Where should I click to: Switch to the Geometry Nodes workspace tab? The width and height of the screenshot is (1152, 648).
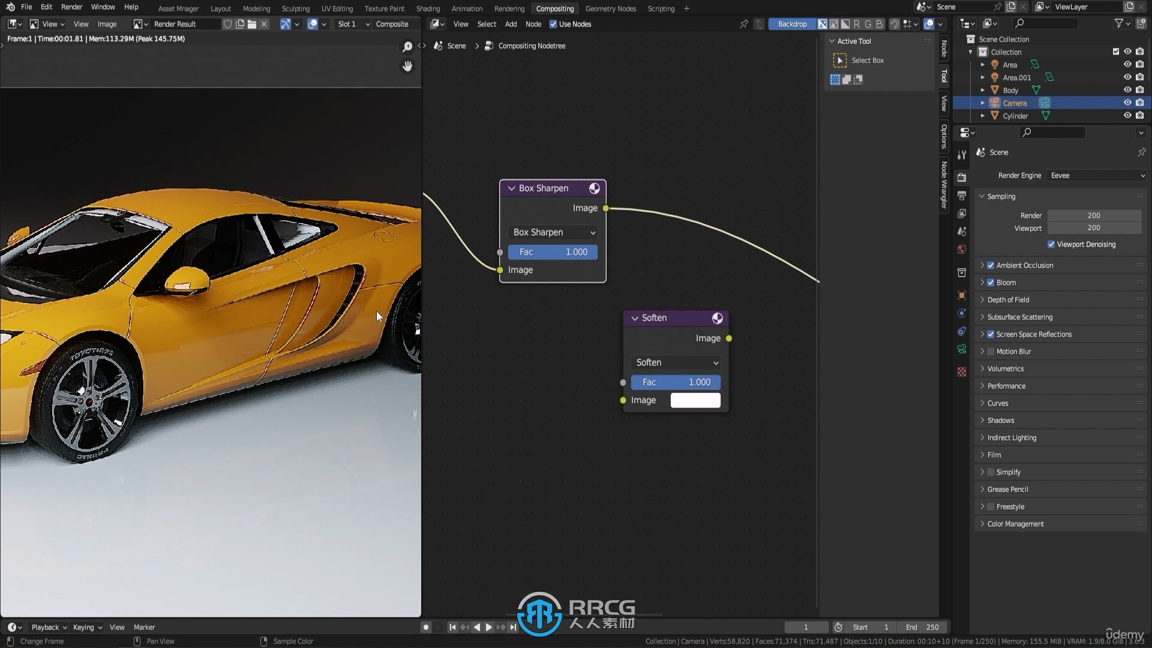[610, 8]
